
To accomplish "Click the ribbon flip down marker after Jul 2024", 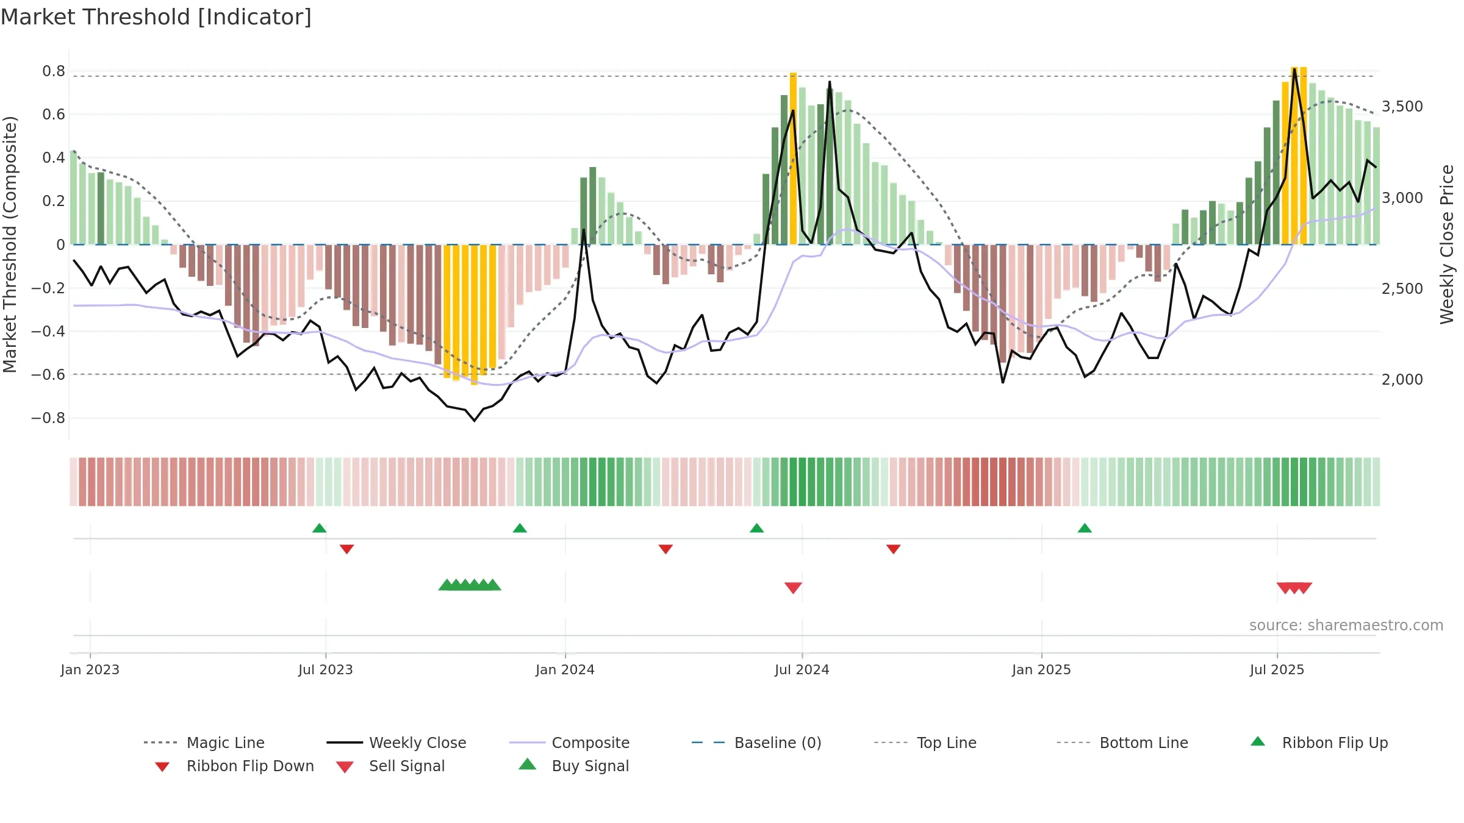I will (893, 549).
